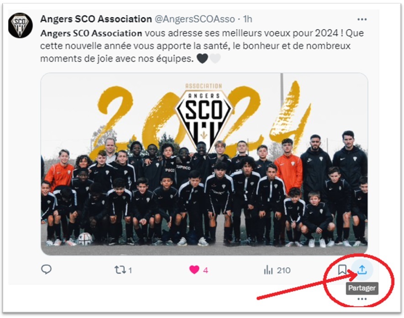404x318 pixels.
Task: Unlike the tweet via pink heart icon
Action: coord(194,270)
